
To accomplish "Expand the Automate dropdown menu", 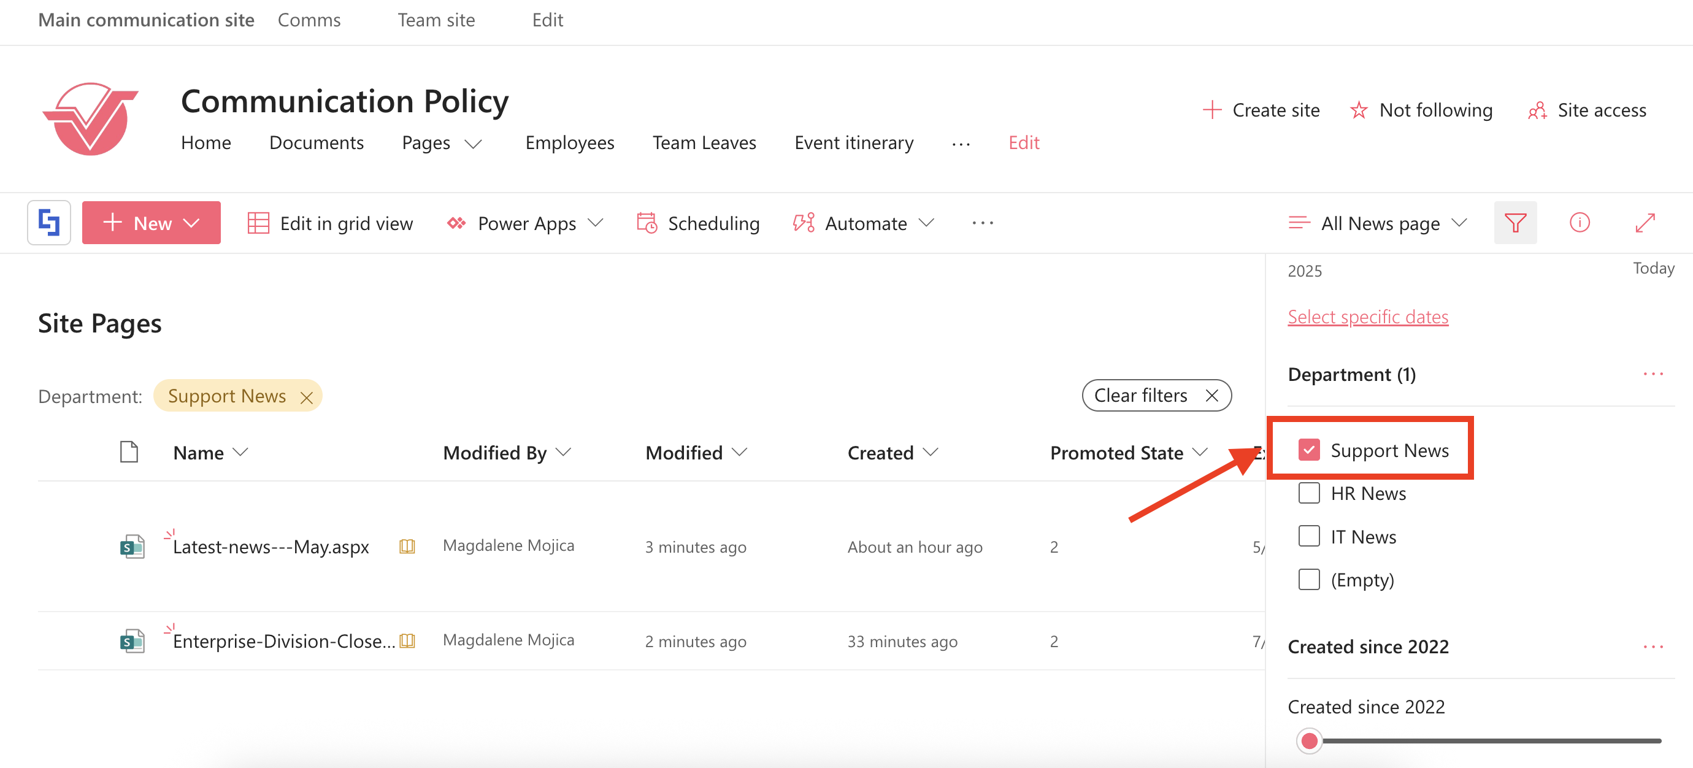I will (x=926, y=223).
